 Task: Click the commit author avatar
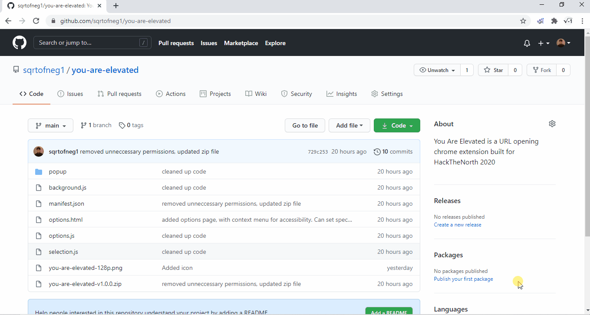[x=39, y=151]
